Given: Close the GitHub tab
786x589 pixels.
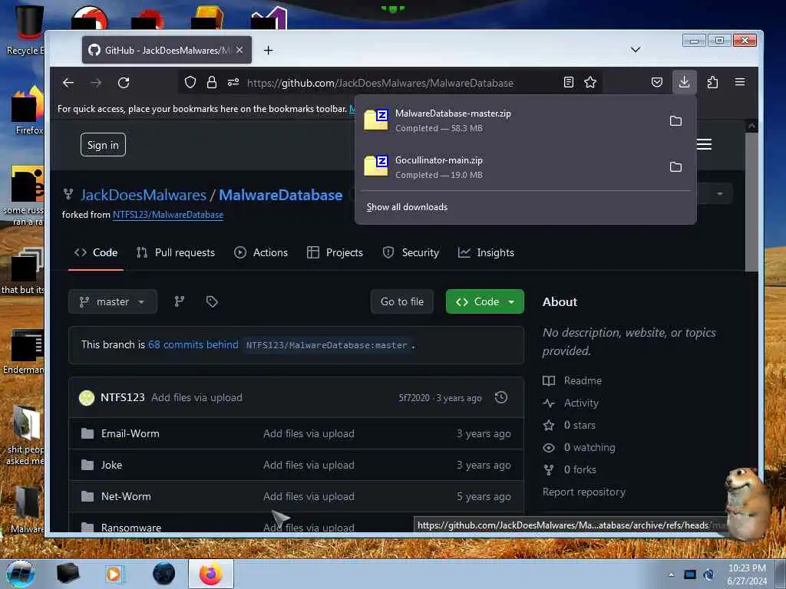Looking at the screenshot, I should 239,50.
